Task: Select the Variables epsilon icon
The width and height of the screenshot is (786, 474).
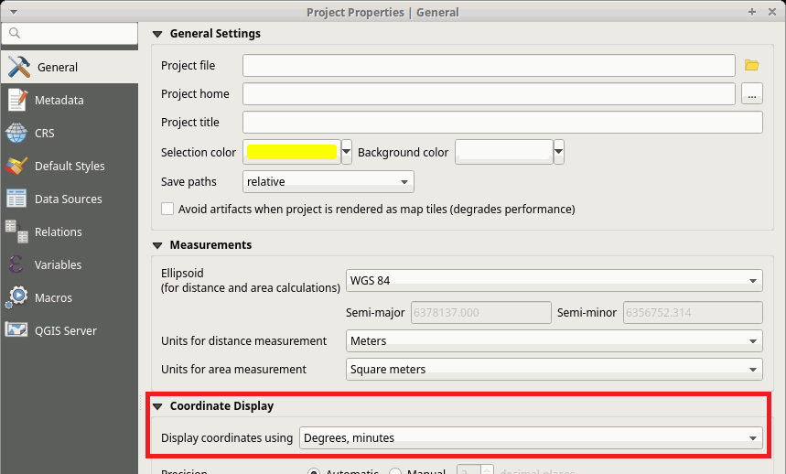Action: [16, 264]
